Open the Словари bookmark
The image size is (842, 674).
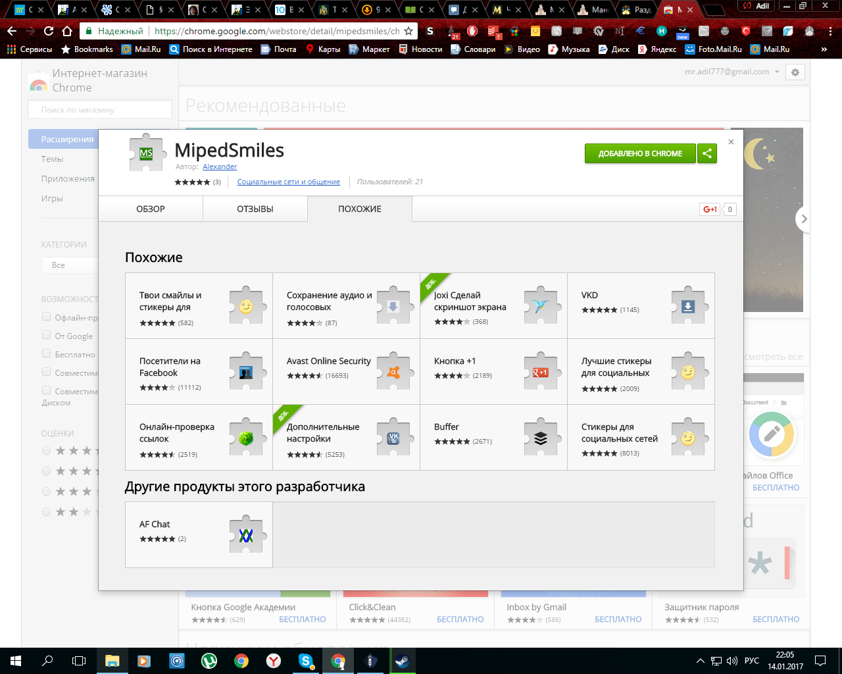[473, 49]
